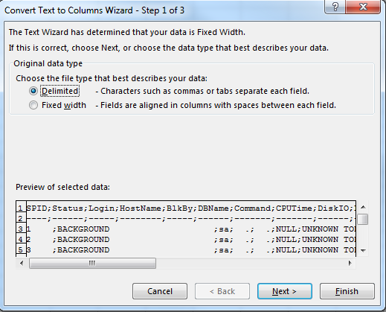Click the Delimited label text

[60, 91]
